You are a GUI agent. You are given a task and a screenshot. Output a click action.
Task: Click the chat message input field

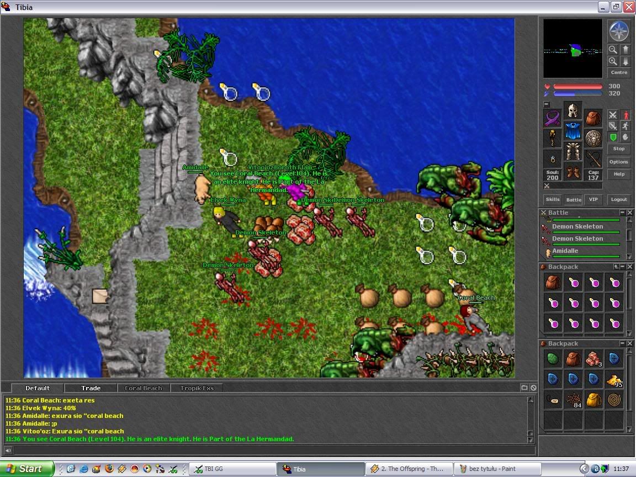point(274,450)
